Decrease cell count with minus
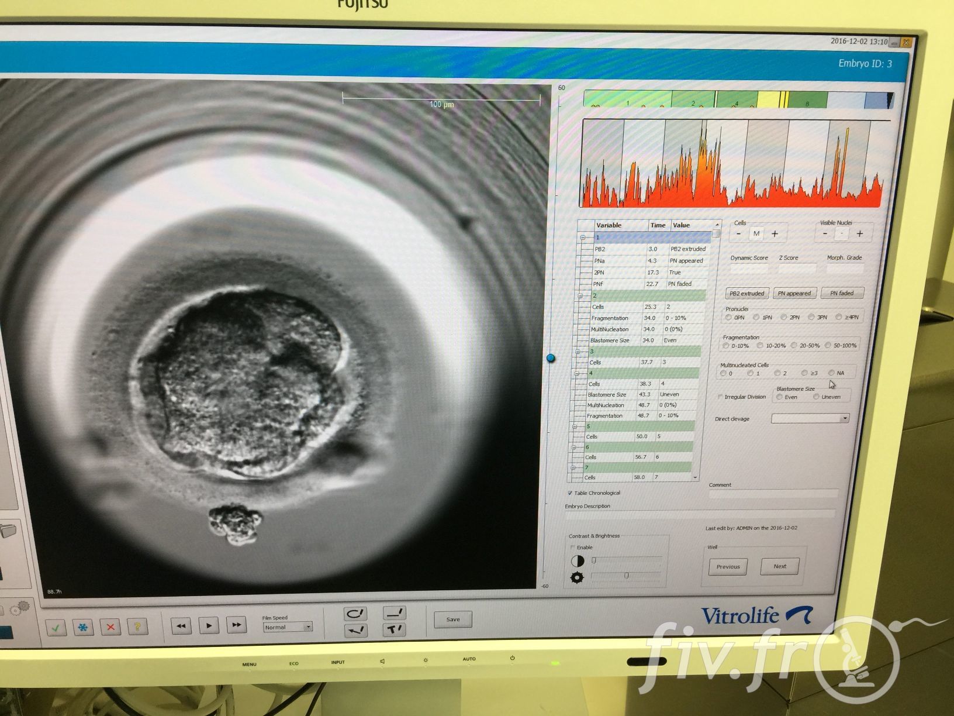Image resolution: width=954 pixels, height=716 pixels. click(739, 233)
